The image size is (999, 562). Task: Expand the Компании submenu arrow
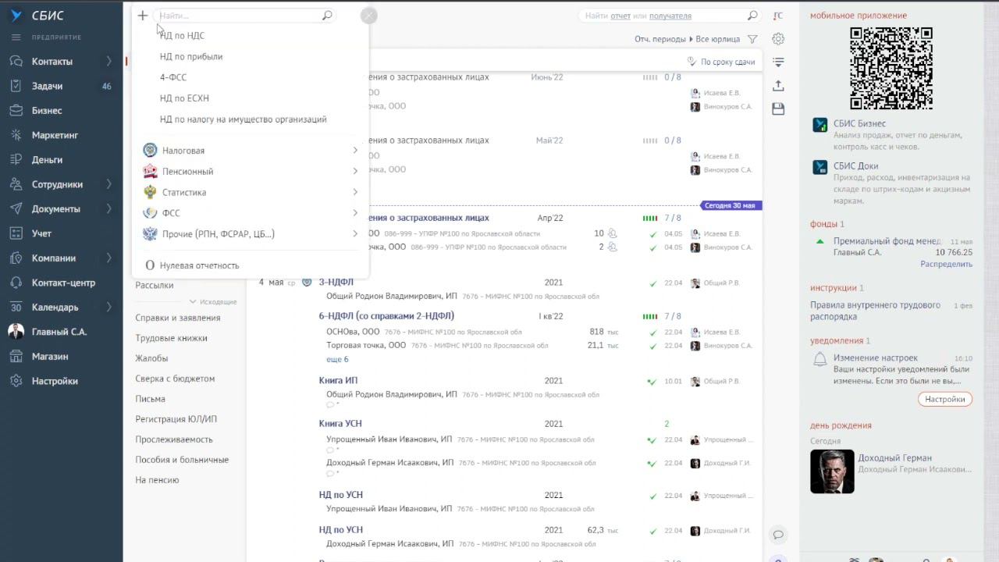coord(108,258)
